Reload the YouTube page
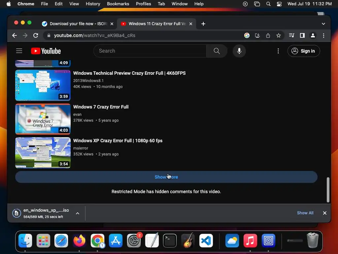 pyautogui.click(x=36, y=35)
